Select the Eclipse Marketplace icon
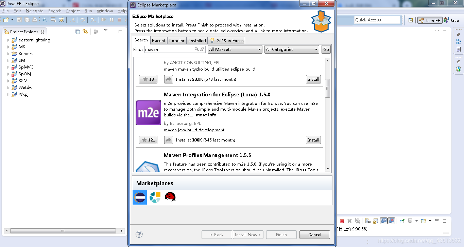 [140, 197]
